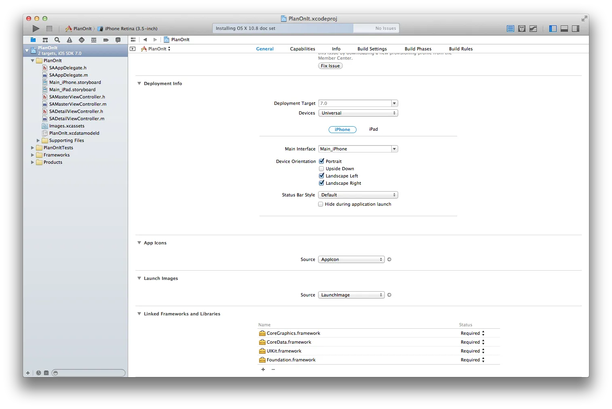Check Hide during application launch
This screenshot has height=409, width=612.
[x=321, y=204]
